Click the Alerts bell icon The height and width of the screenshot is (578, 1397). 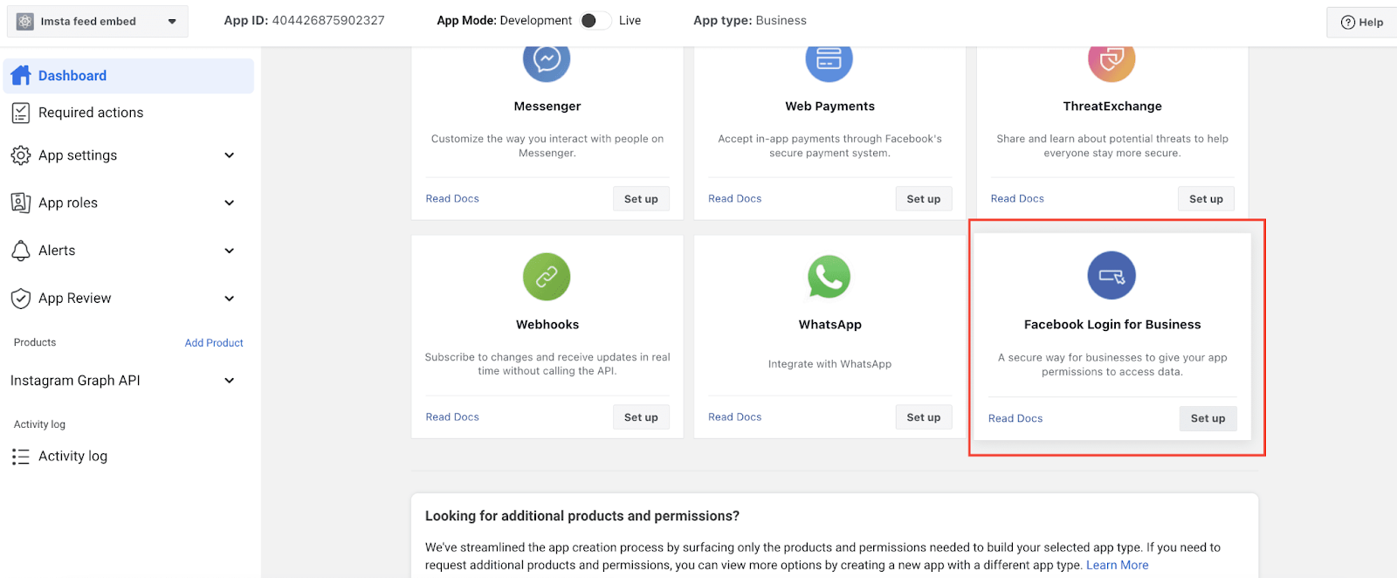click(x=20, y=251)
